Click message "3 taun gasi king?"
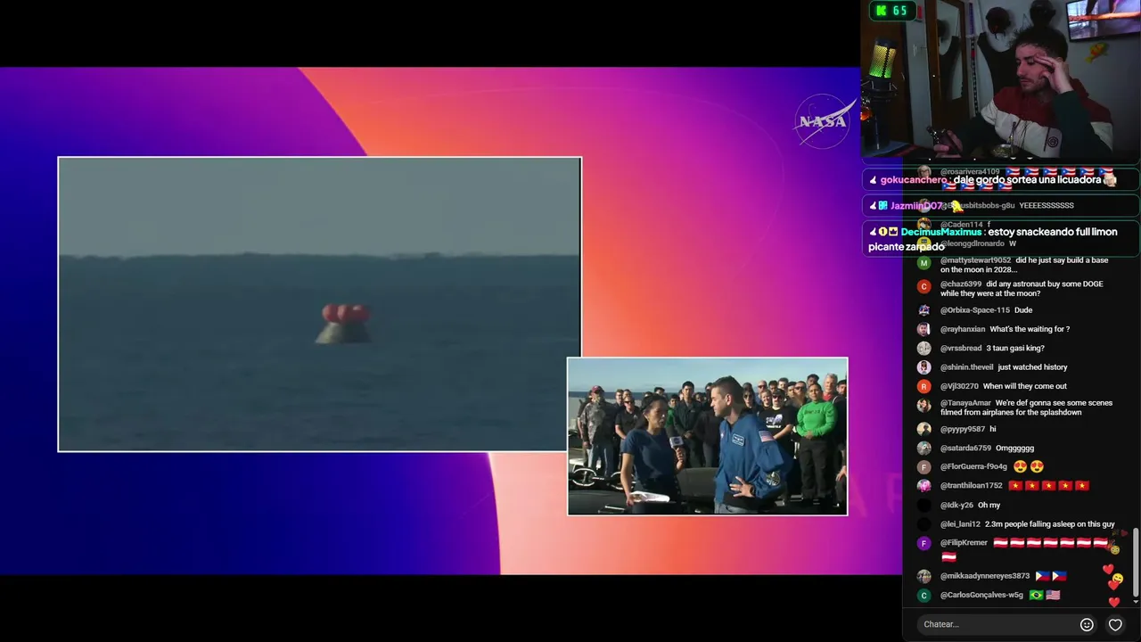Viewport: 1141px width, 642px height. tap(1015, 348)
